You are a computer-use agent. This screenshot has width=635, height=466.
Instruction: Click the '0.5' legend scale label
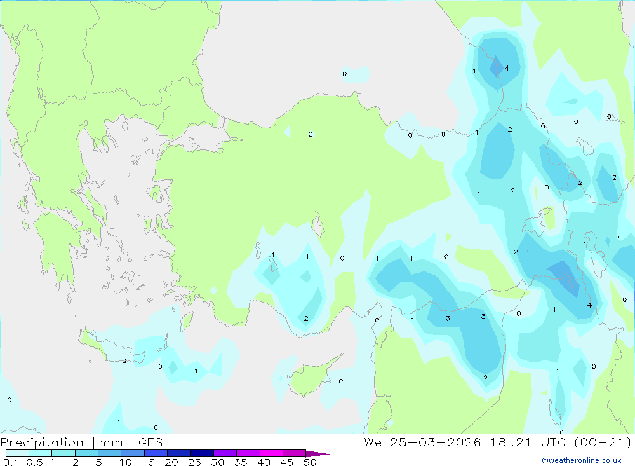pos(34,462)
